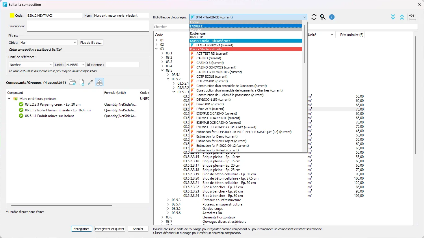The height and width of the screenshot is (238, 424).
Task: Choose CASINO GENEVOIS BIS project entry
Action: (219, 72)
